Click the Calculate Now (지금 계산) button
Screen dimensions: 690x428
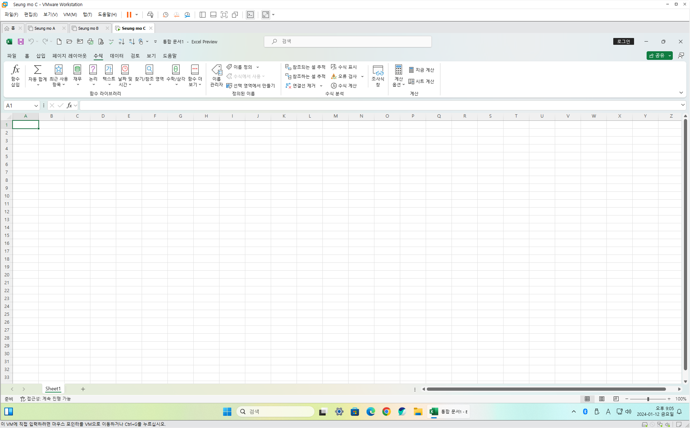[421, 70]
